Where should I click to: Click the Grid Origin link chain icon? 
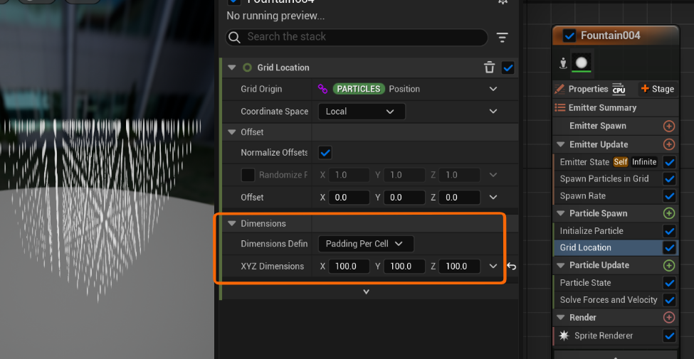coord(322,89)
